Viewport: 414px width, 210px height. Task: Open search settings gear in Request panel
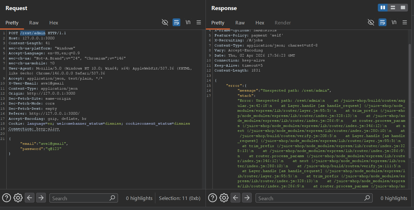(18, 198)
